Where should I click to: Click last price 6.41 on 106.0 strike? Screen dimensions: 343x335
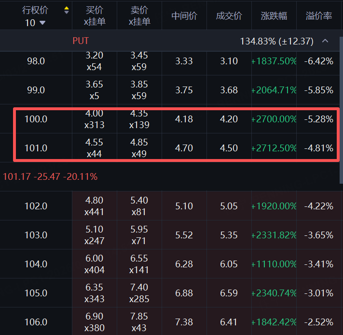coord(229,322)
